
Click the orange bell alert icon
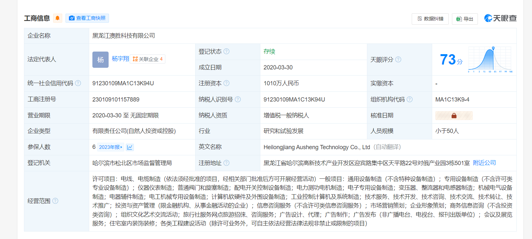57,18
